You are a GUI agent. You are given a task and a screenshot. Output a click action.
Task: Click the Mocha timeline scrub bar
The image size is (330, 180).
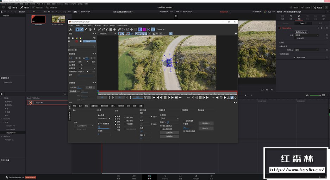[167, 94]
